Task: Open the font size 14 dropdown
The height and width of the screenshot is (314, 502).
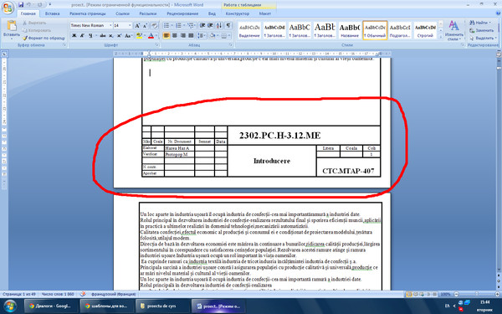Action: coord(130,25)
